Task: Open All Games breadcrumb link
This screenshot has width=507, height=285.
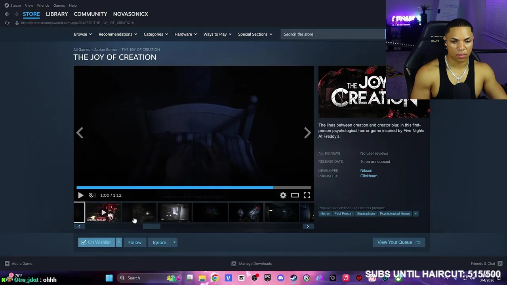Action: click(x=82, y=49)
